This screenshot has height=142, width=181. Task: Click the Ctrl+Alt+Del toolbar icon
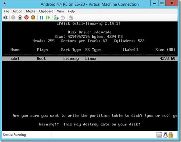(5, 18)
